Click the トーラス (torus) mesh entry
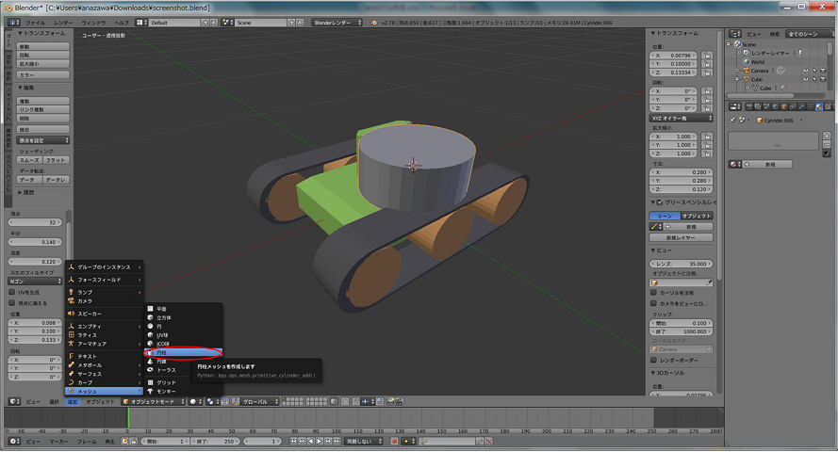 click(166, 370)
